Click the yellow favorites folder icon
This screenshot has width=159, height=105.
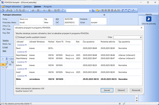point(98,10)
